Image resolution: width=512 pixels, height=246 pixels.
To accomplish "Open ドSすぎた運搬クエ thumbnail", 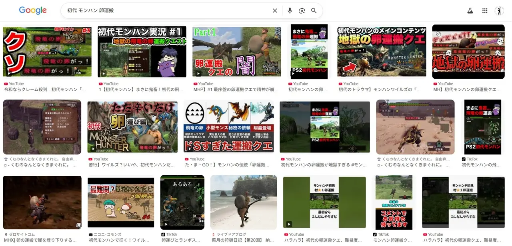I will pyautogui.click(x=229, y=127).
